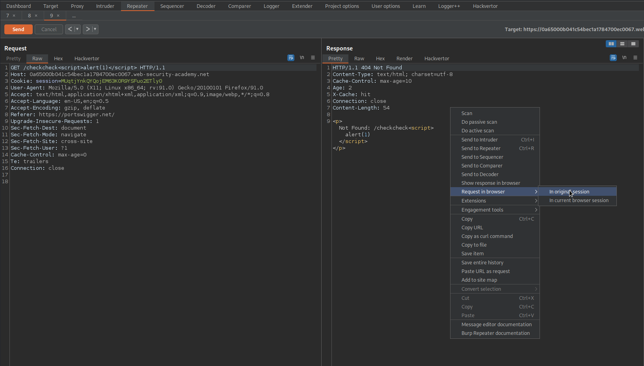Expand Request in browser submenu

[495, 192]
